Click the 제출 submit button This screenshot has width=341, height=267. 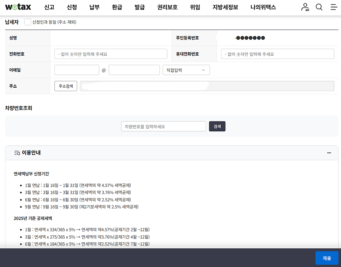click(x=327, y=258)
